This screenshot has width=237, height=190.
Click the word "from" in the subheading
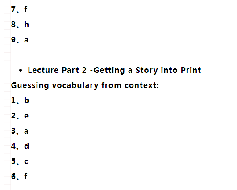112,85
